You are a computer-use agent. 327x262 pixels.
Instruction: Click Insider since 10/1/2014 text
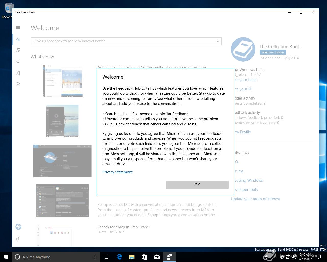(279, 58)
